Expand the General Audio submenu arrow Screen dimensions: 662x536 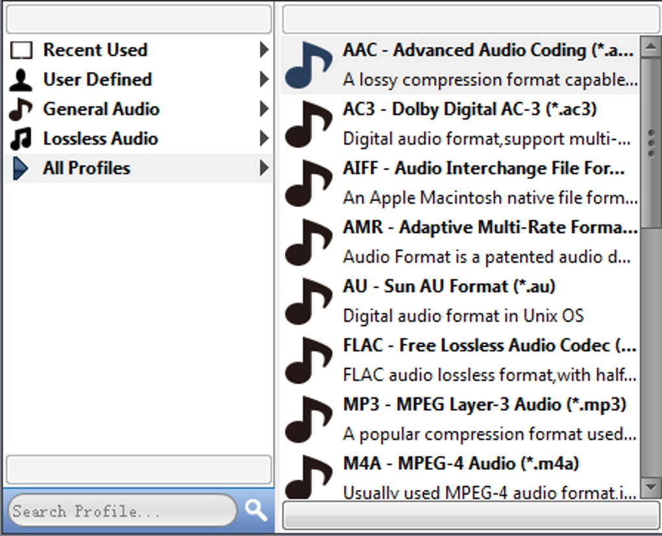tap(264, 109)
